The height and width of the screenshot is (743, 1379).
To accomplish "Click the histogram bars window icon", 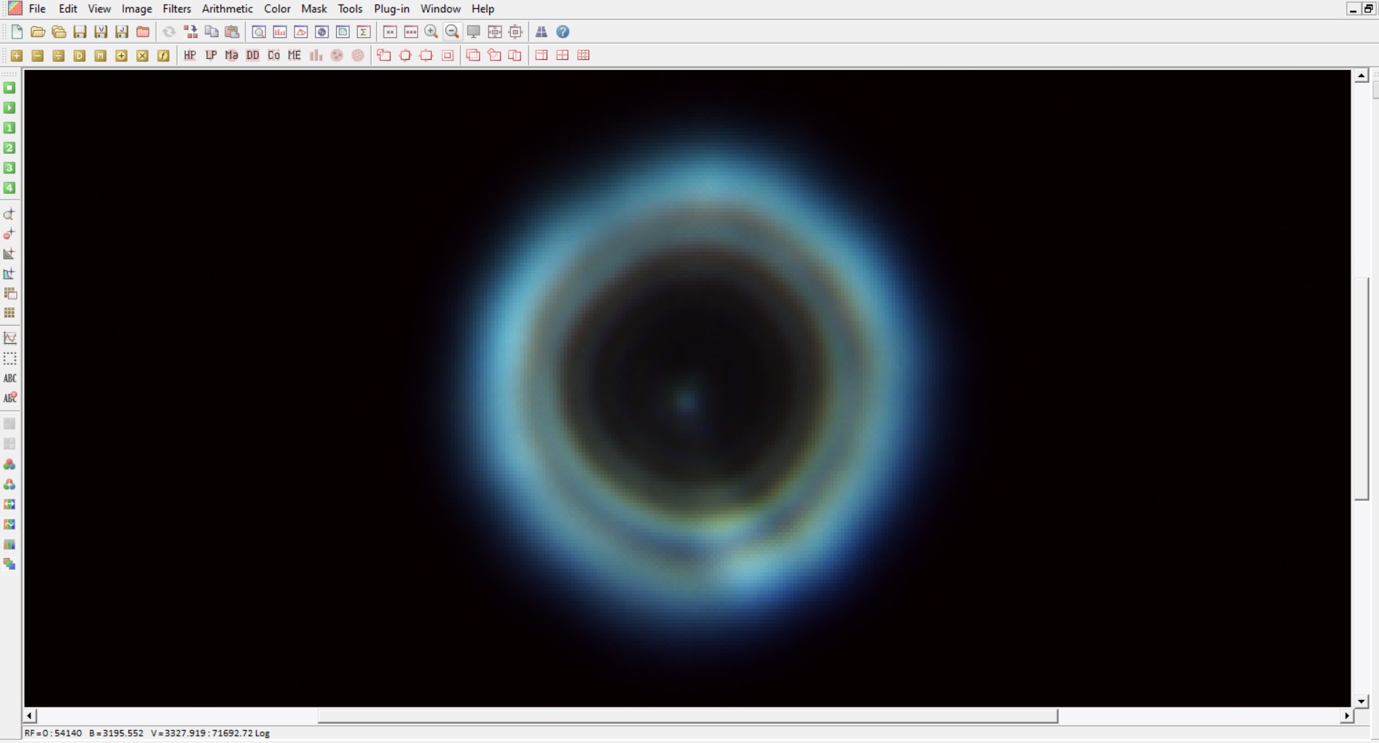I will (x=280, y=32).
